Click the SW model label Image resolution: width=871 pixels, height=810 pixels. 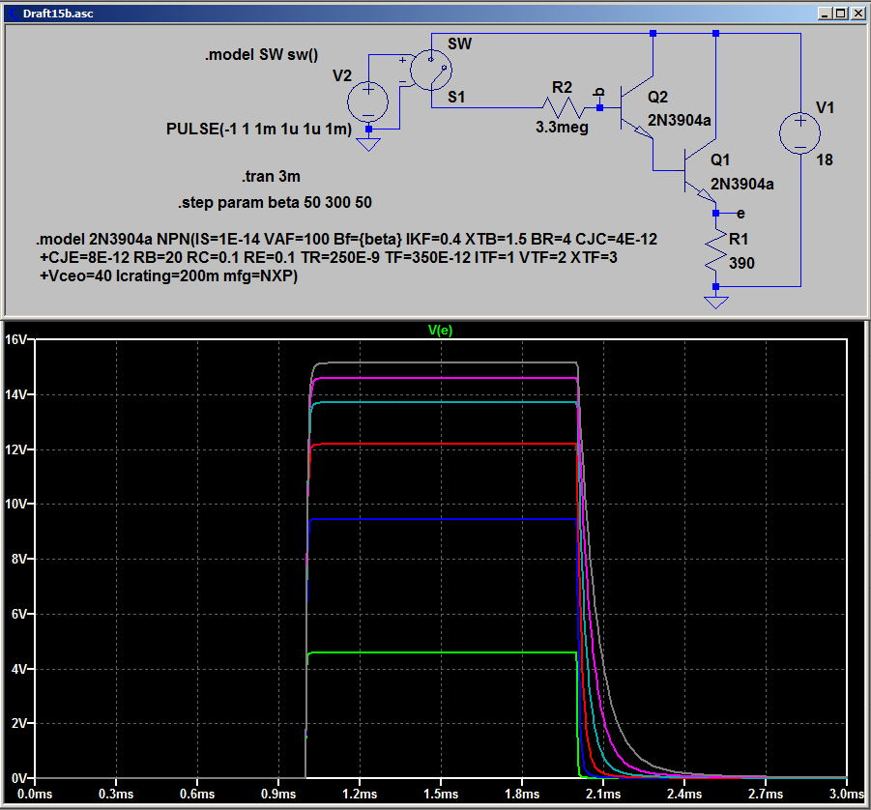point(459,43)
